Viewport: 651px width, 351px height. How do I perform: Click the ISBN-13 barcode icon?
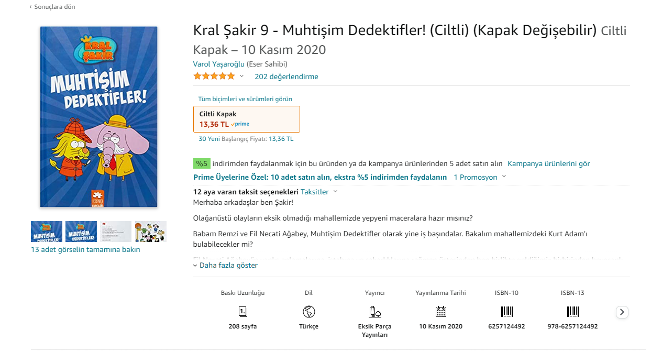(573, 312)
